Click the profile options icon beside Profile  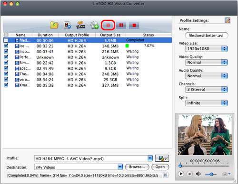coord(162,158)
